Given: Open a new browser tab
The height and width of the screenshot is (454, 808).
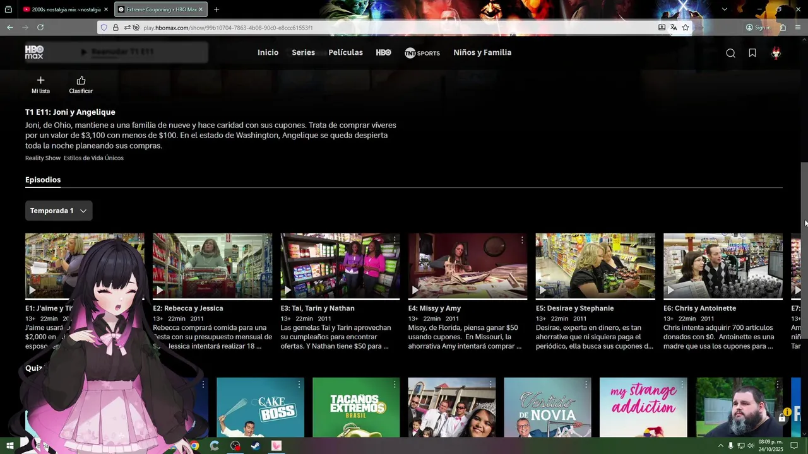Looking at the screenshot, I should 217,9.
